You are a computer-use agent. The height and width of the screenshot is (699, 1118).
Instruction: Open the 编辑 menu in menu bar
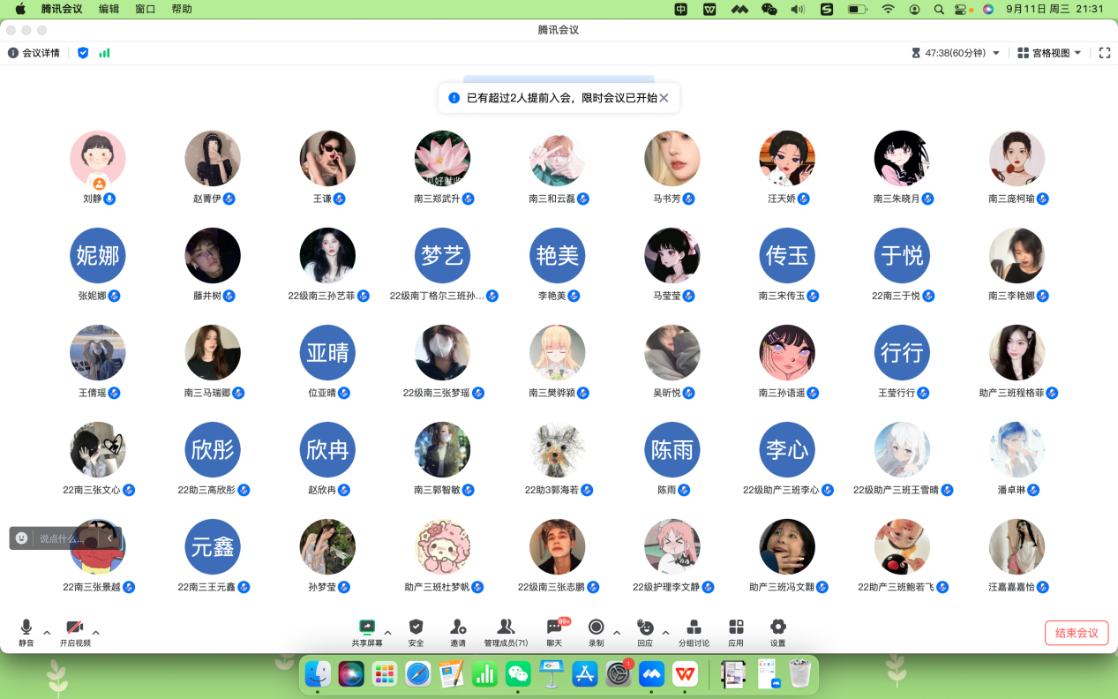click(x=109, y=9)
